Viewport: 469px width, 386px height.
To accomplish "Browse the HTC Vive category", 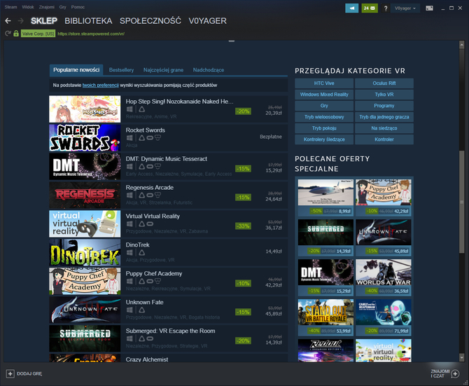I will 324,83.
